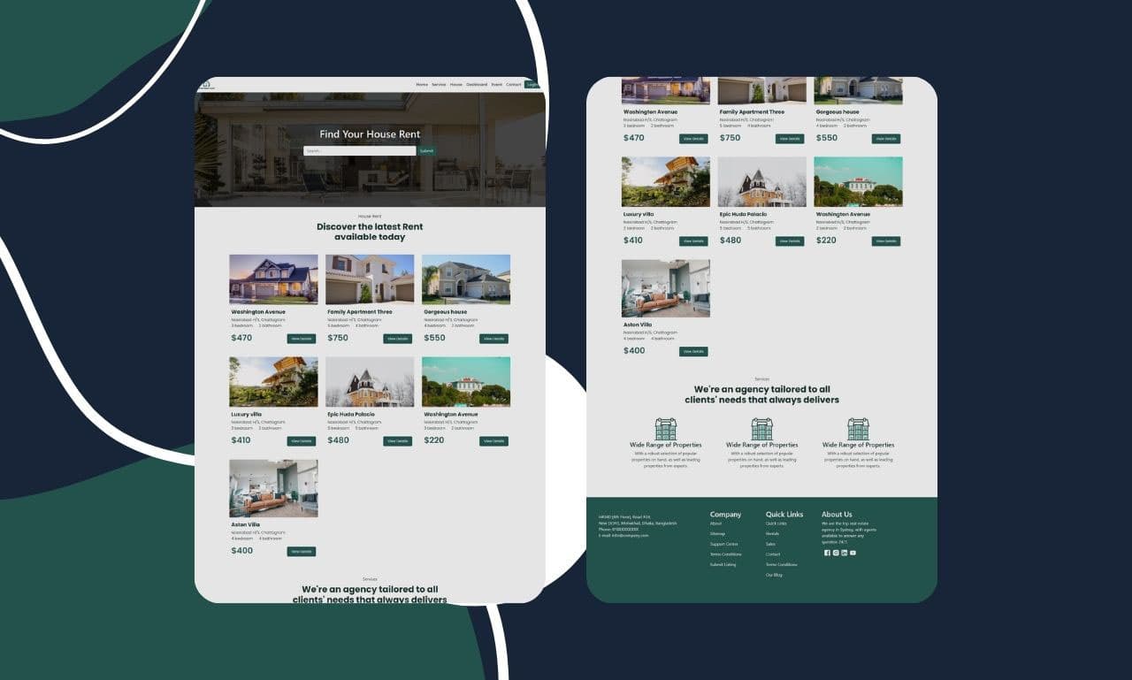
Task: Open Dashboard from the navigation bar
Action: tap(477, 85)
